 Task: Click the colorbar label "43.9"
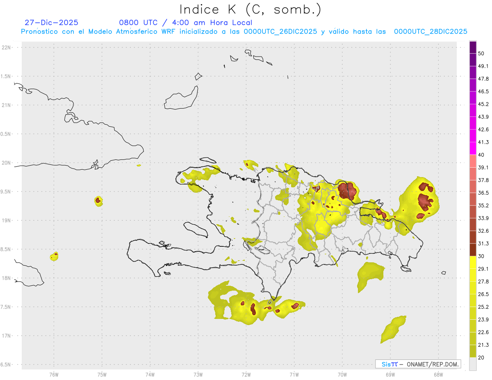coord(483,117)
